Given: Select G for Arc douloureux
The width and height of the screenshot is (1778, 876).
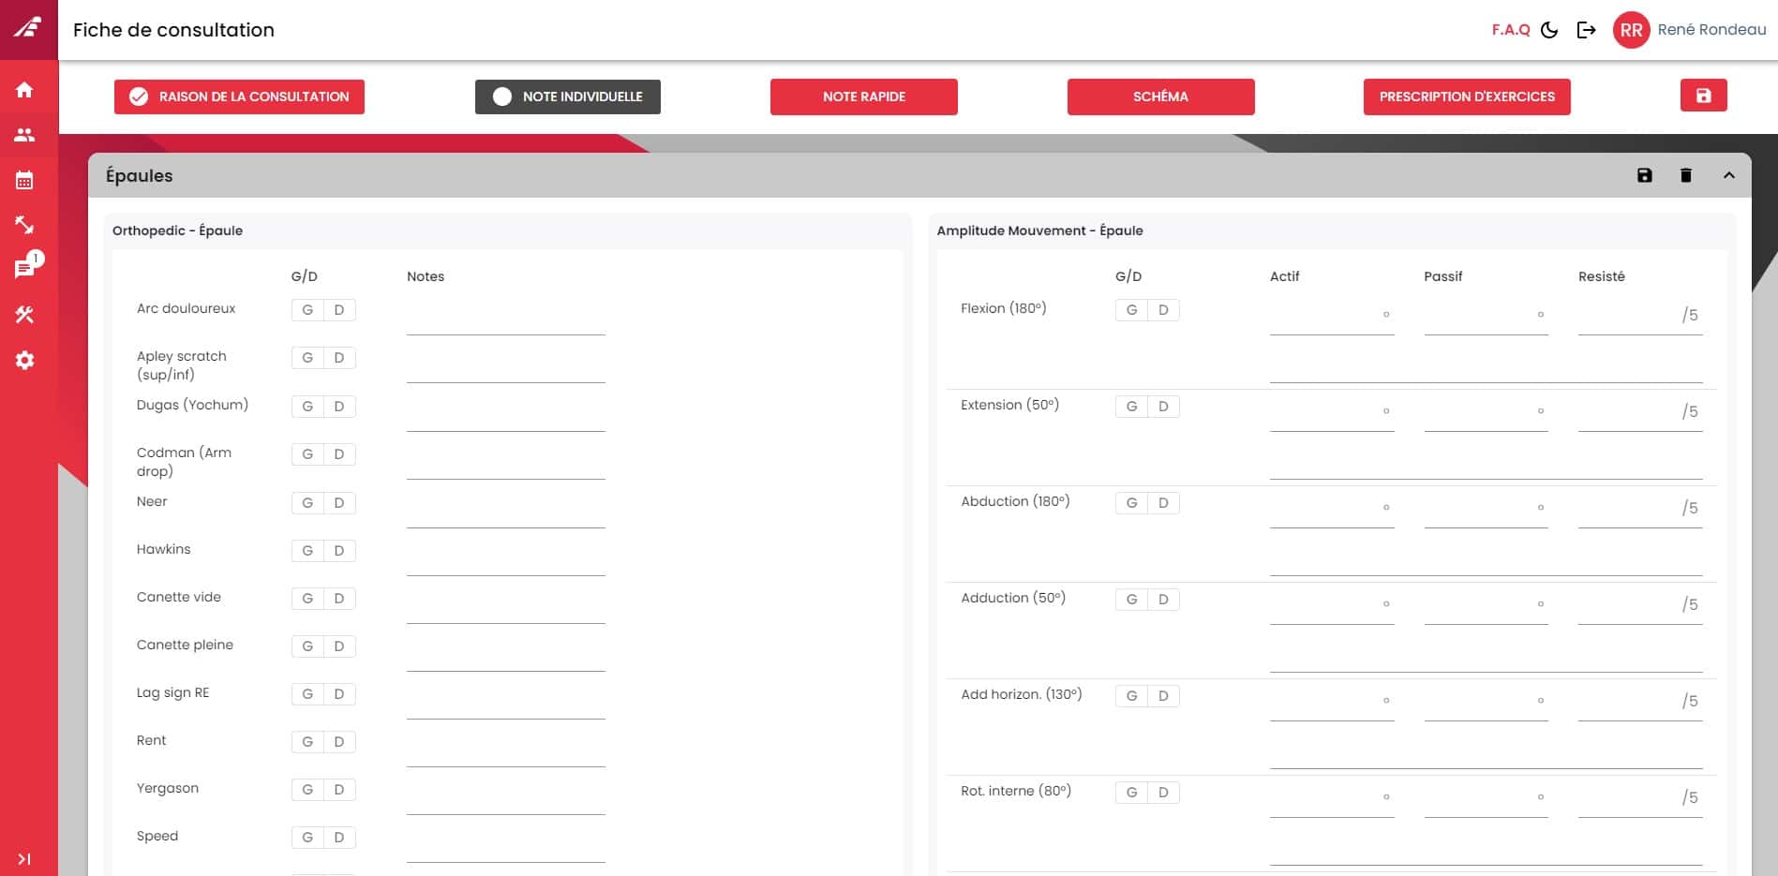Looking at the screenshot, I should tap(307, 310).
